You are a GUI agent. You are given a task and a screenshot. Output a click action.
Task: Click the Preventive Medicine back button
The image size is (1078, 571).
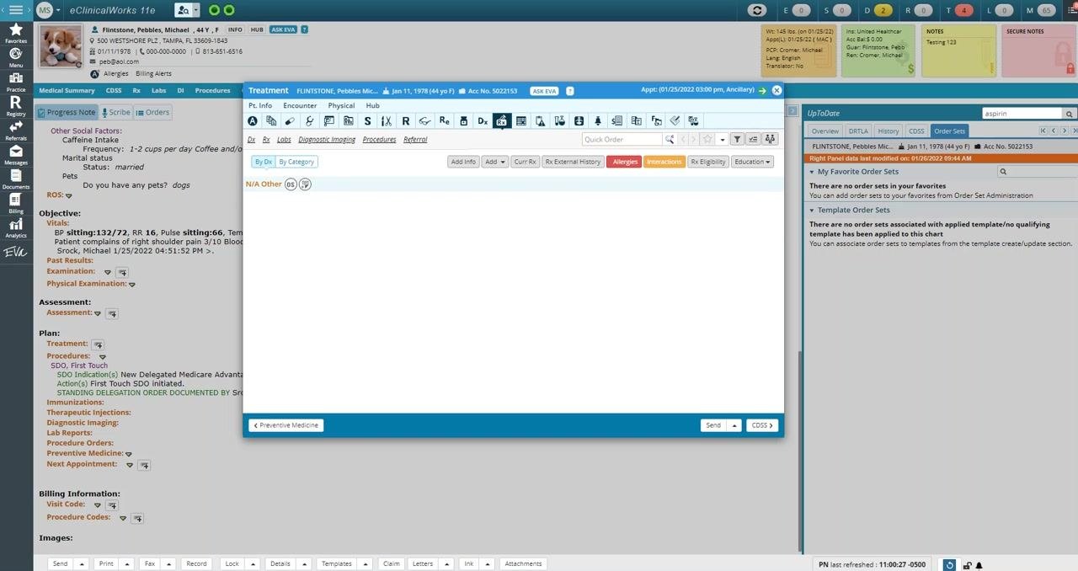(286, 425)
